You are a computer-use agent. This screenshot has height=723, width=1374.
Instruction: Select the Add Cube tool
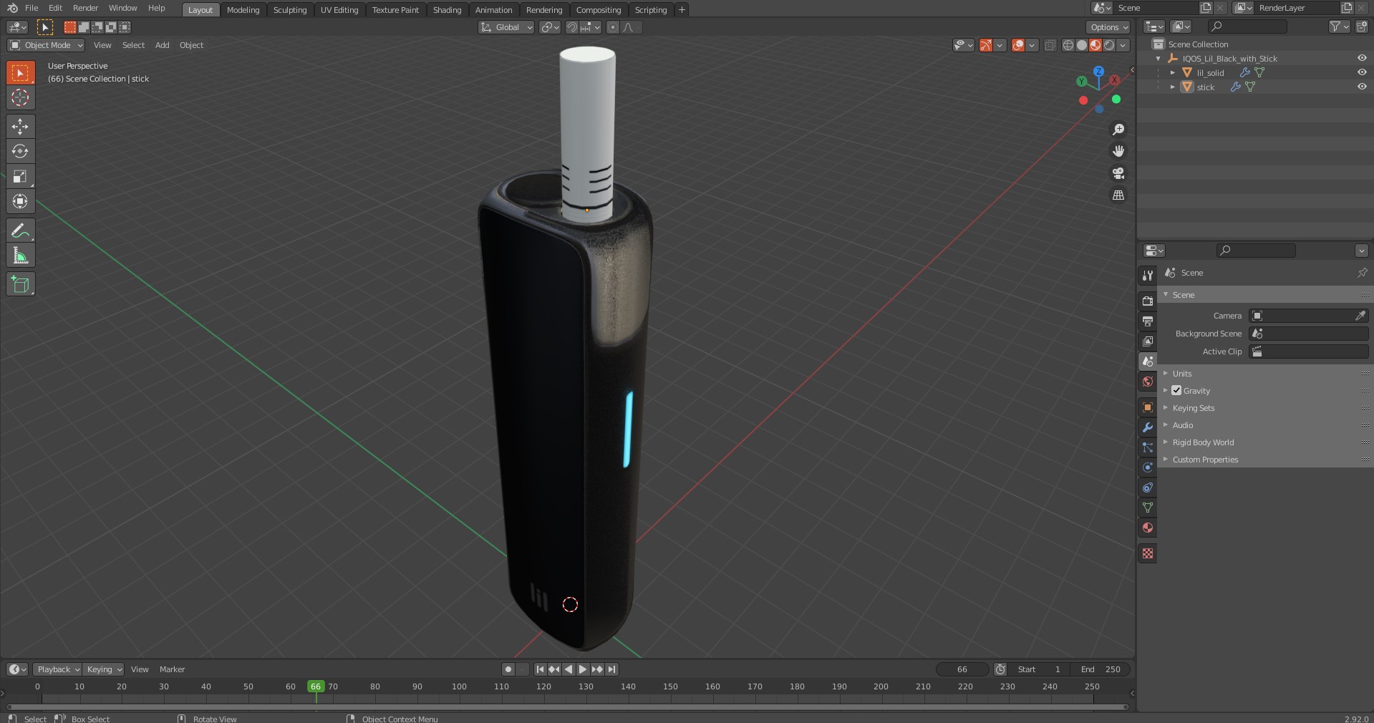20,284
